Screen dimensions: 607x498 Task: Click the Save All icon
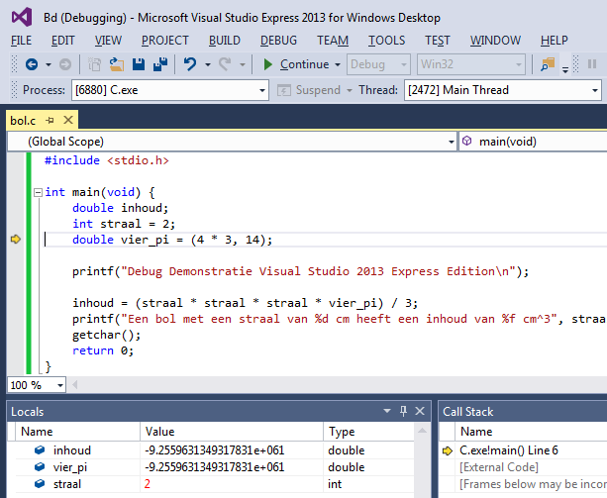point(159,64)
